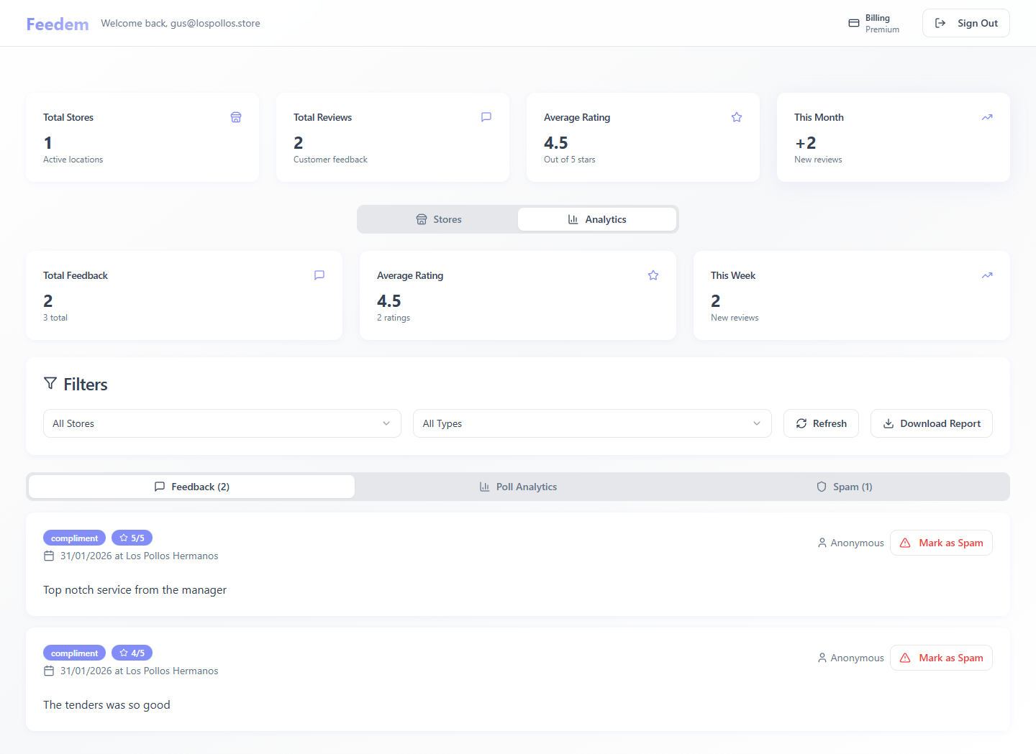Click the trending arrow icon on This Month card

[987, 116]
